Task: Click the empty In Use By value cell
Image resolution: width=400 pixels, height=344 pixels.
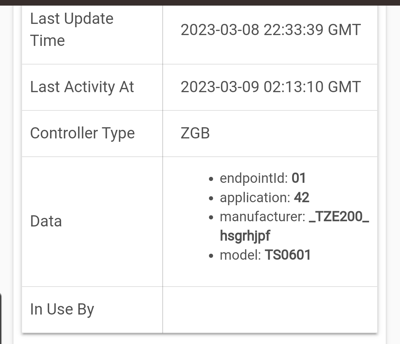Action: click(x=270, y=309)
